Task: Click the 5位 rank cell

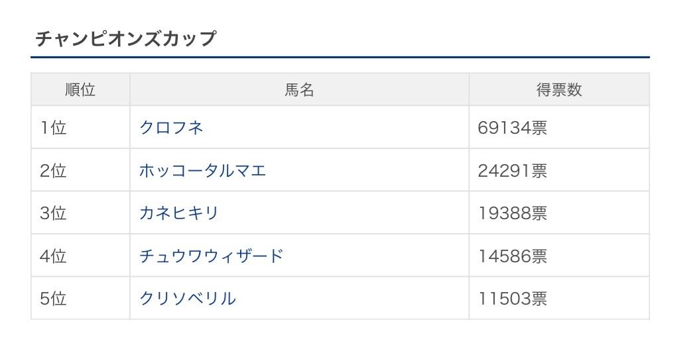Action: (x=53, y=298)
